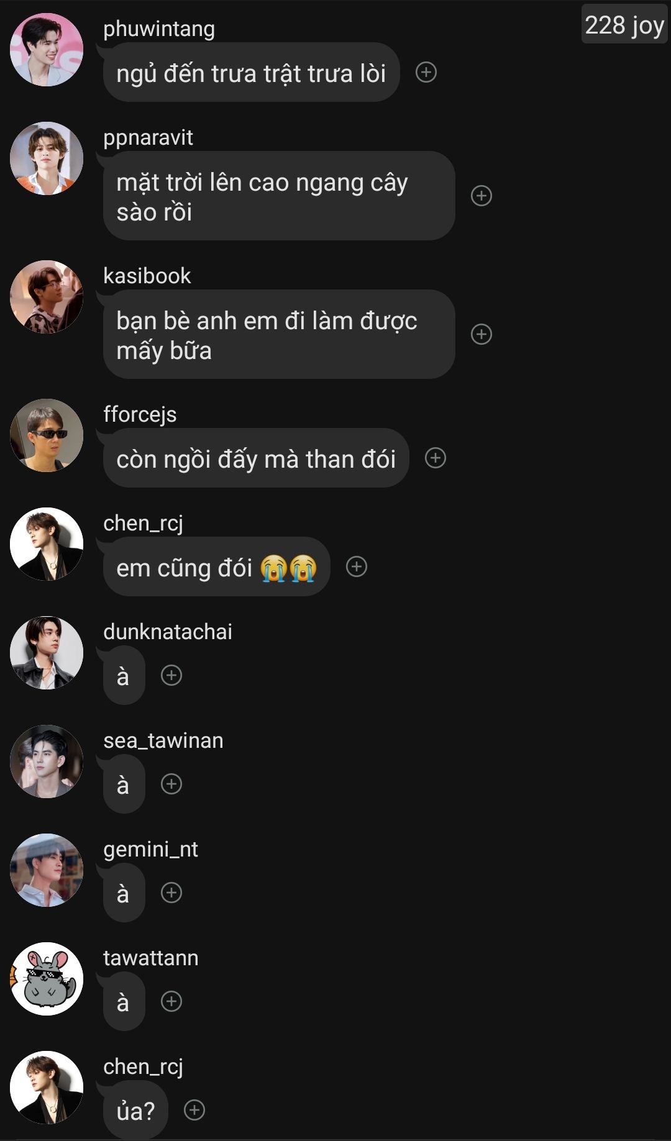Open phuwintang's profile picture
Screen dimensions: 671x1141
point(47,50)
